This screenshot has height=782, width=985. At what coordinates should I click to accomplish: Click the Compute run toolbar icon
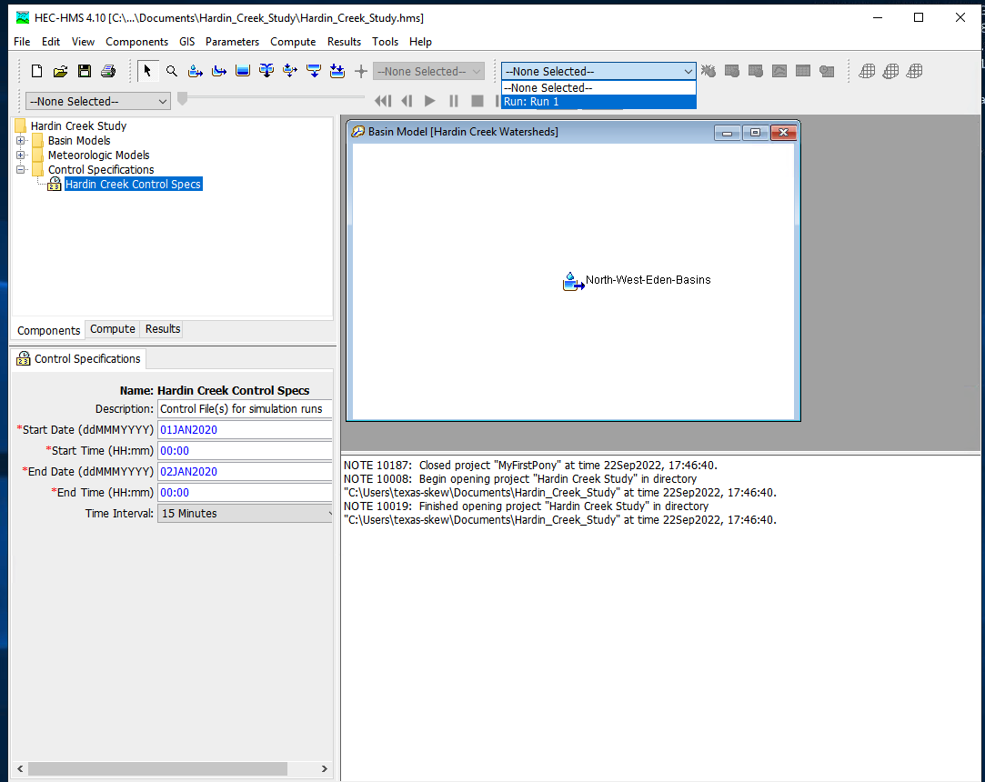pyautogui.click(x=709, y=71)
